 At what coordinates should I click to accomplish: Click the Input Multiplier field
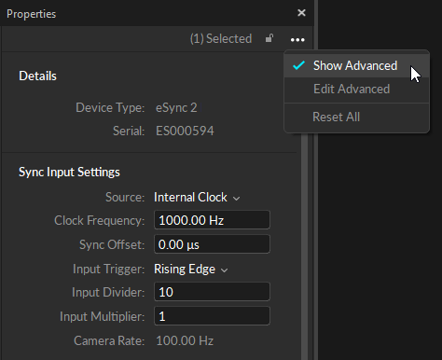[212, 316]
